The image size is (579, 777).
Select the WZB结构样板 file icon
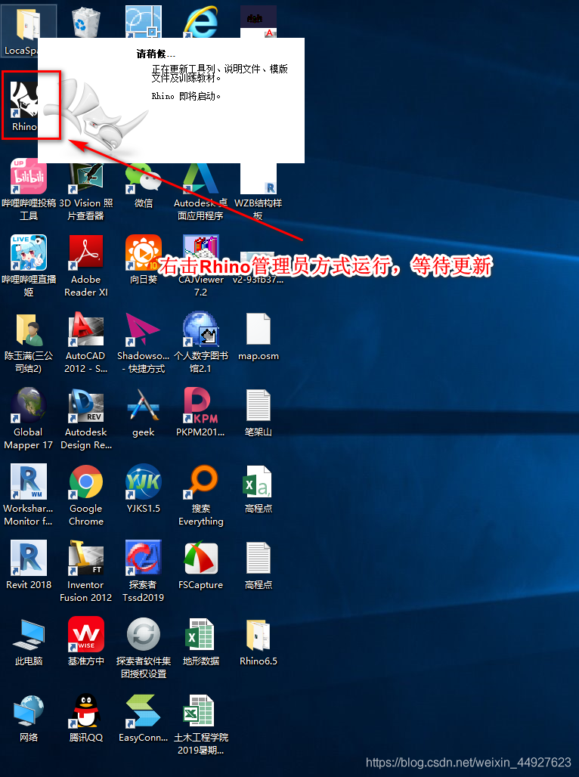[x=258, y=190]
